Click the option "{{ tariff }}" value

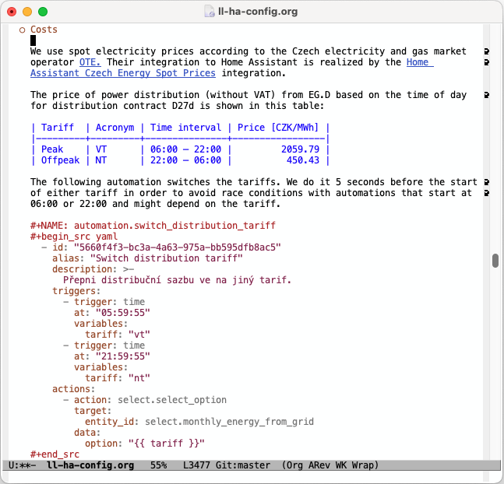coord(167,444)
